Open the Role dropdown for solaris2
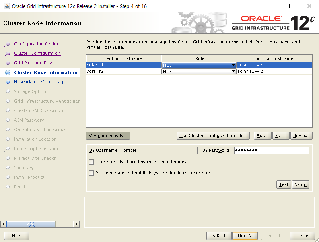Image resolution: width=319 pixels, height=242 pixels. click(x=199, y=72)
